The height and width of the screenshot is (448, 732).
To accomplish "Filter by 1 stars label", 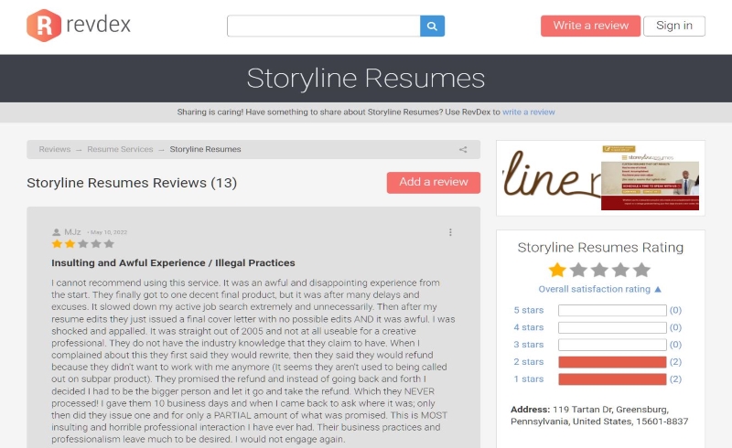I will (529, 379).
